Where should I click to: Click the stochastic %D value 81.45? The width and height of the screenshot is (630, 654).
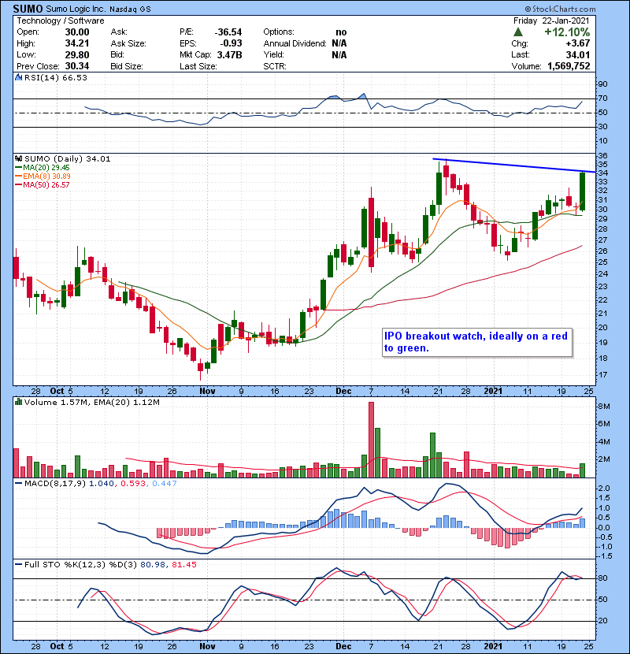[x=183, y=564]
